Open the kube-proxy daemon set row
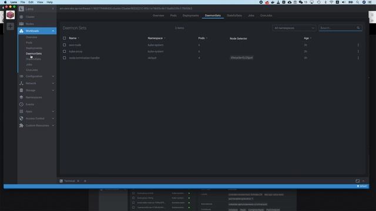The width and height of the screenshot is (376, 211). 76,52
